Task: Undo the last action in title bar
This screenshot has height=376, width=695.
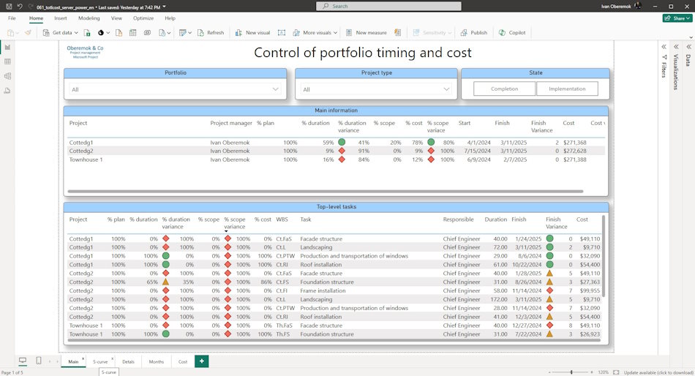Action: (20, 6)
